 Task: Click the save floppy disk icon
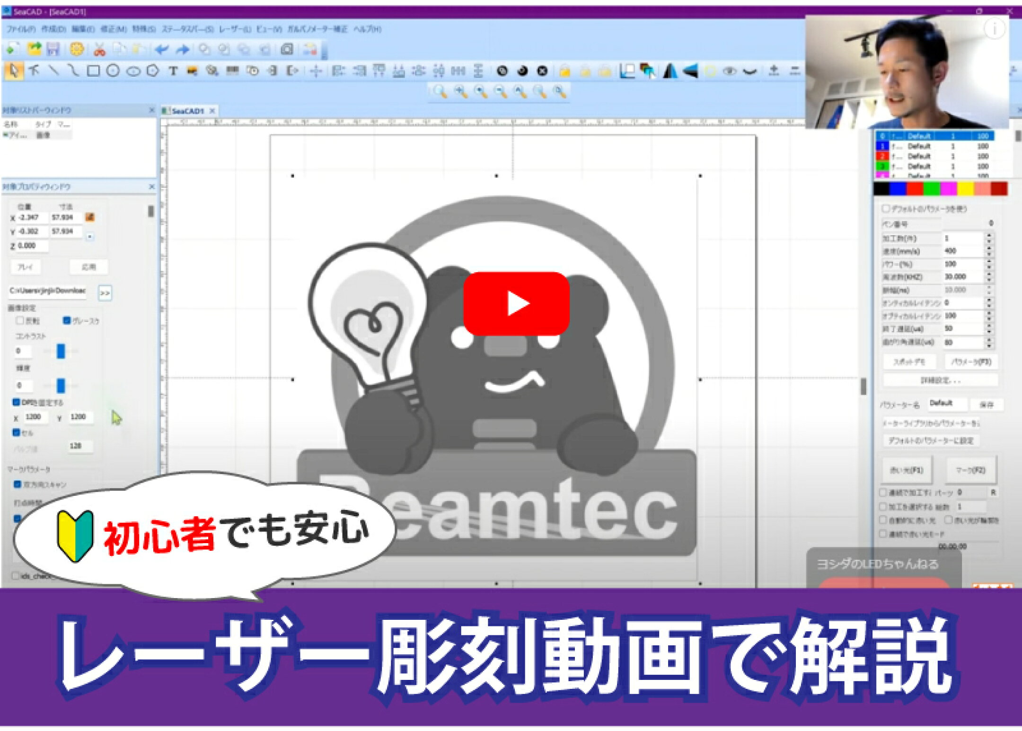[x=53, y=49]
